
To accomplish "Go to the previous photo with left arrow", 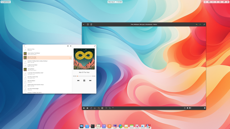I will coord(84,108).
